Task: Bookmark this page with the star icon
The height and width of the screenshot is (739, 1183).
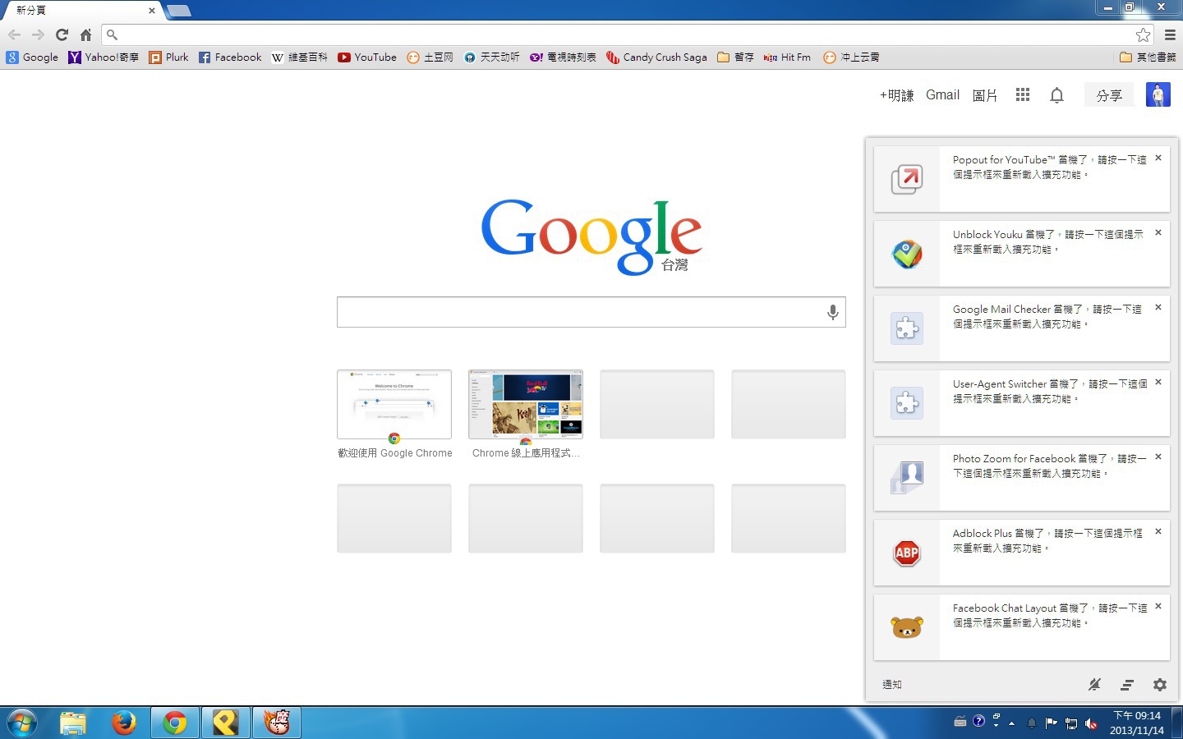Action: coord(1143,34)
